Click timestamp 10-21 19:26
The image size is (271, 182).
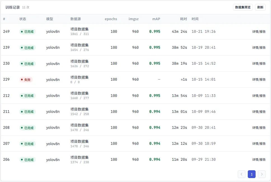[204, 31]
